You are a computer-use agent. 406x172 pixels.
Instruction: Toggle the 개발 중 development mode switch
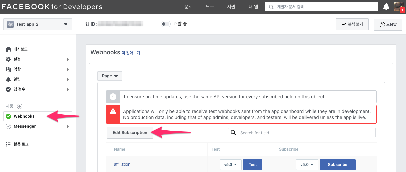click(x=166, y=24)
